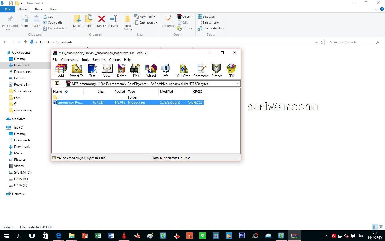Switch to details view layout
Screen dimensions: 385x241
tap(375, 227)
